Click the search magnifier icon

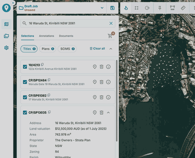25,23
